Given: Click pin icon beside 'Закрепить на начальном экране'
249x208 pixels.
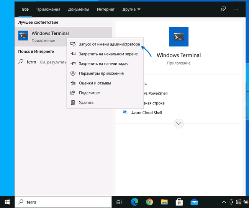Looking at the screenshot, I should click(73, 54).
